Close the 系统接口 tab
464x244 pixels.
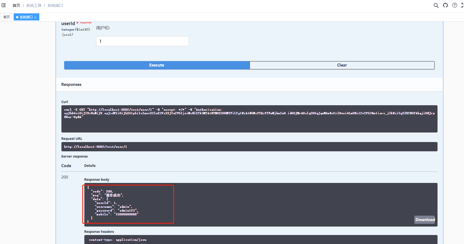coord(35,17)
